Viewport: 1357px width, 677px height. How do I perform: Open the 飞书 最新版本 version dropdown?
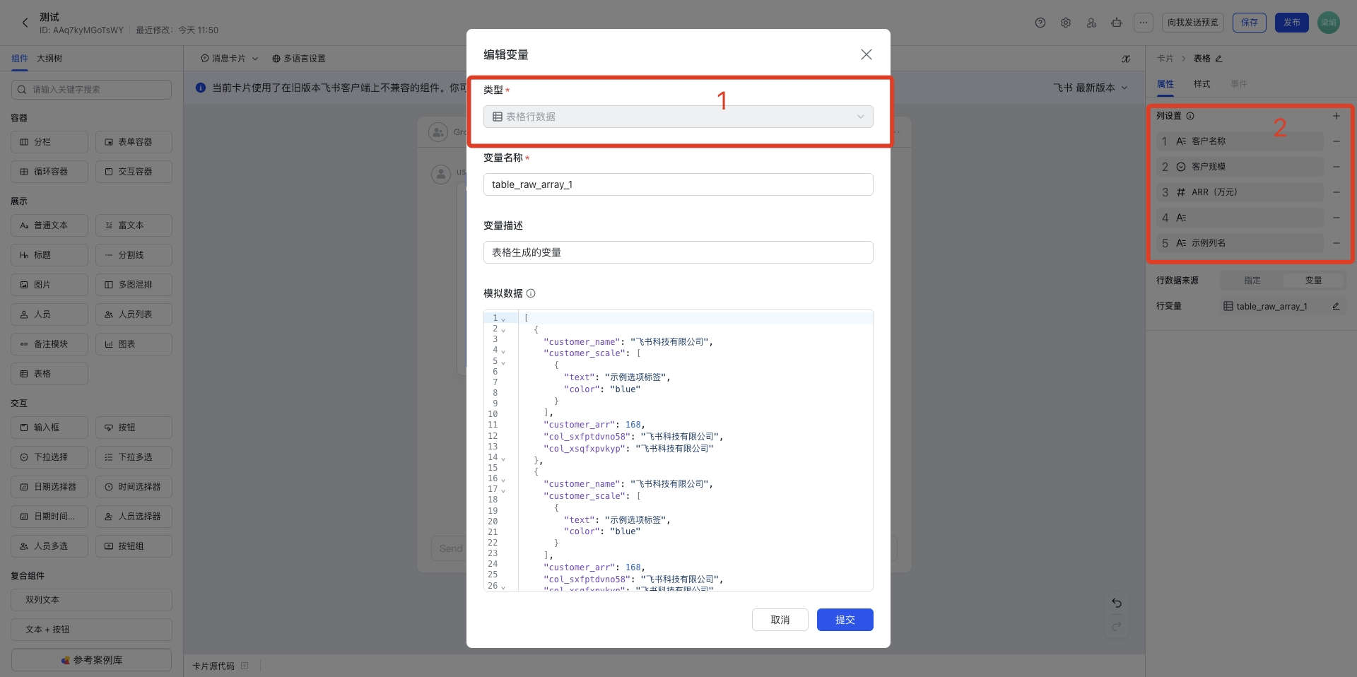pyautogui.click(x=1090, y=88)
